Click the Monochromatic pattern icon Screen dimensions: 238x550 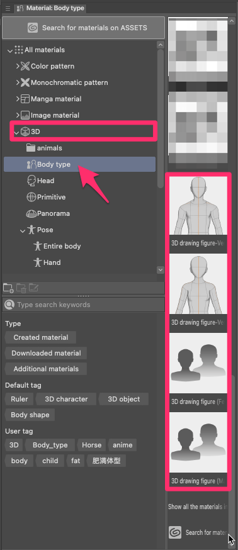(x=25, y=82)
